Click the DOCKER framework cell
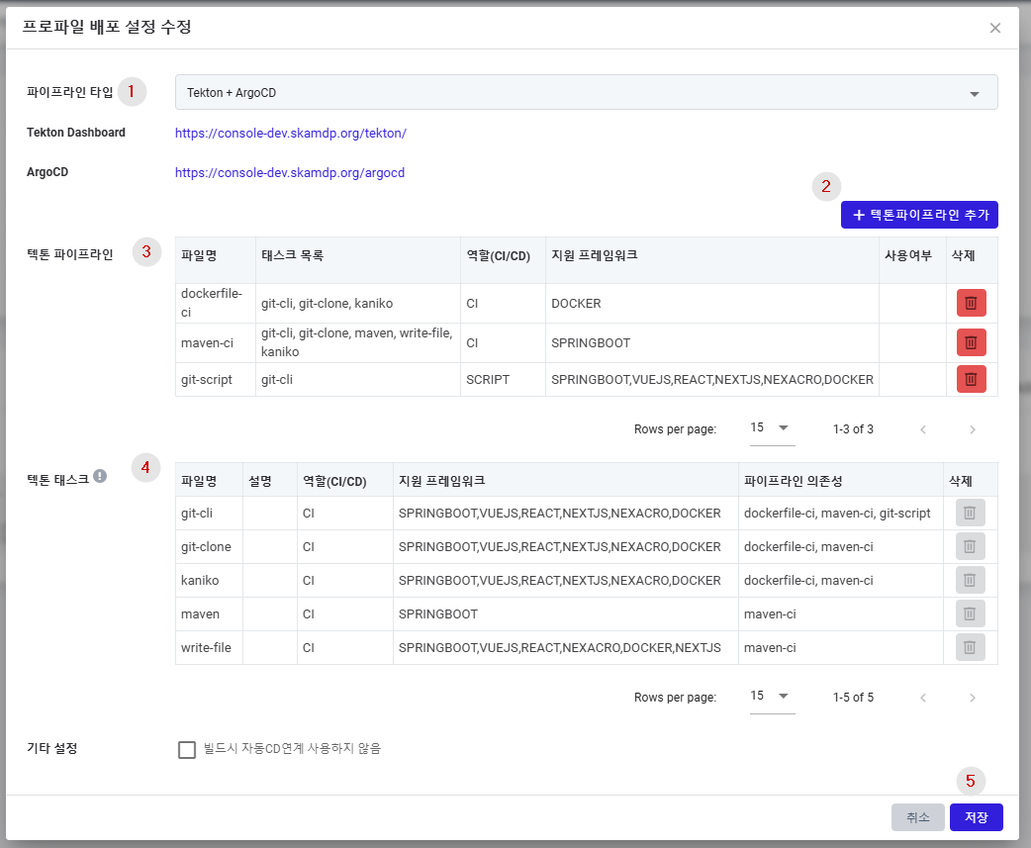Viewport: 1031px width, 848px height. tap(712, 303)
